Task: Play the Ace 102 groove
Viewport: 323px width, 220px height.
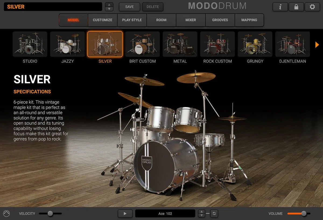Action: click(125, 213)
